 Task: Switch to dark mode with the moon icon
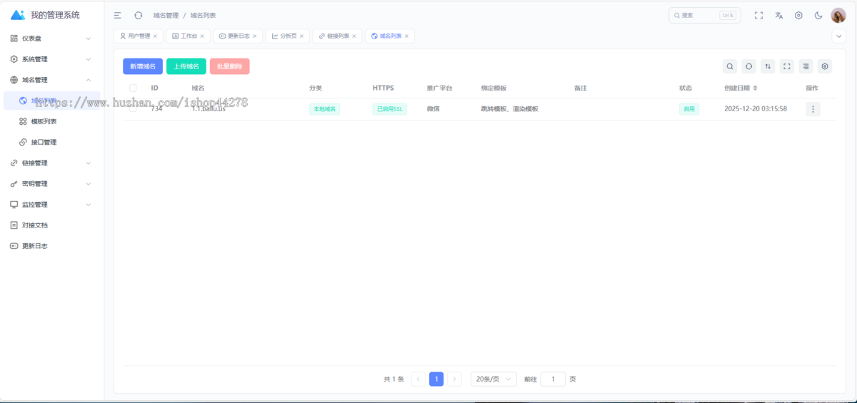pos(818,15)
